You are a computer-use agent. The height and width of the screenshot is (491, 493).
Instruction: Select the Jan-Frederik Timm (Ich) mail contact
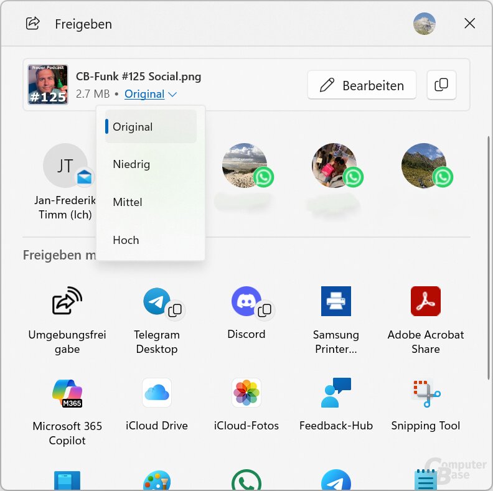tap(65, 182)
